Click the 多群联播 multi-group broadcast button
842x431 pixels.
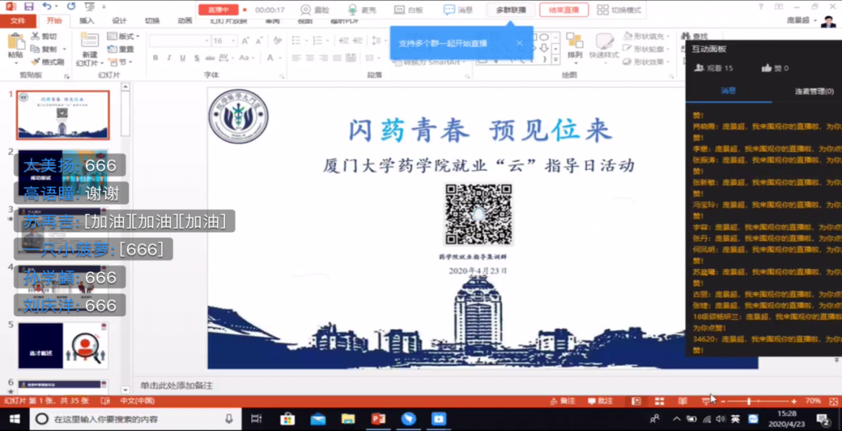coord(511,10)
